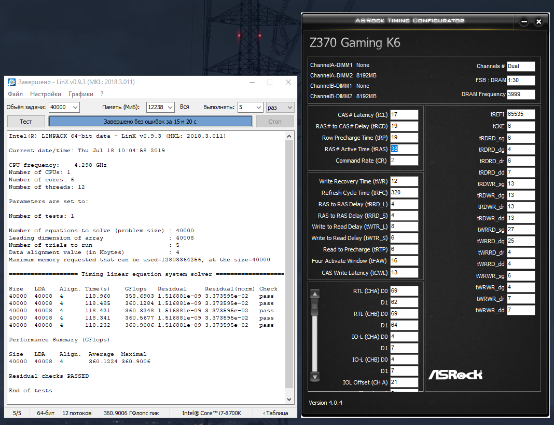Click the Z370 Gaming K6 heading
Screen dimensions: 554x425
point(355,43)
